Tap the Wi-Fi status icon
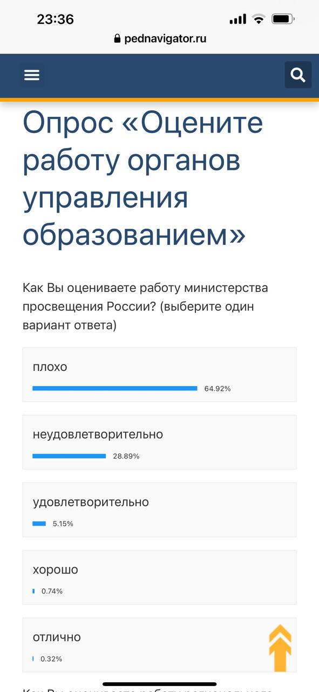This screenshot has height=692, width=319. point(259,19)
